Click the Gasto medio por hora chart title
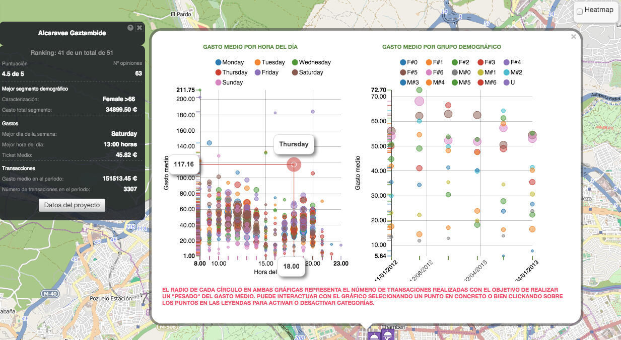 tap(250, 47)
